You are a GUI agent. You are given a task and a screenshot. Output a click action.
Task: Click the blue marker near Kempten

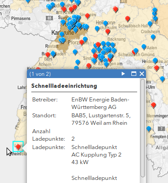point(149,129)
